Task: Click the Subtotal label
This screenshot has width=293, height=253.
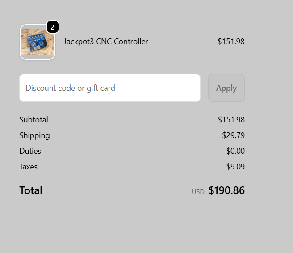Action: 33,120
